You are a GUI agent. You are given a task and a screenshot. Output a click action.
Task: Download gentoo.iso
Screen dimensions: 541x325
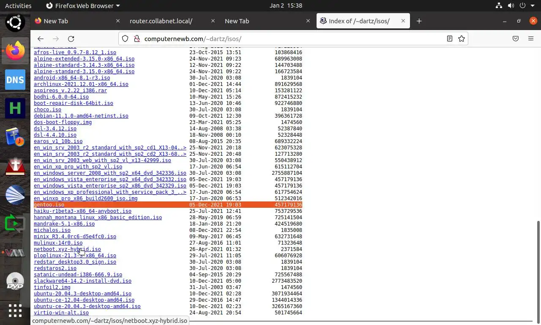[49, 205]
